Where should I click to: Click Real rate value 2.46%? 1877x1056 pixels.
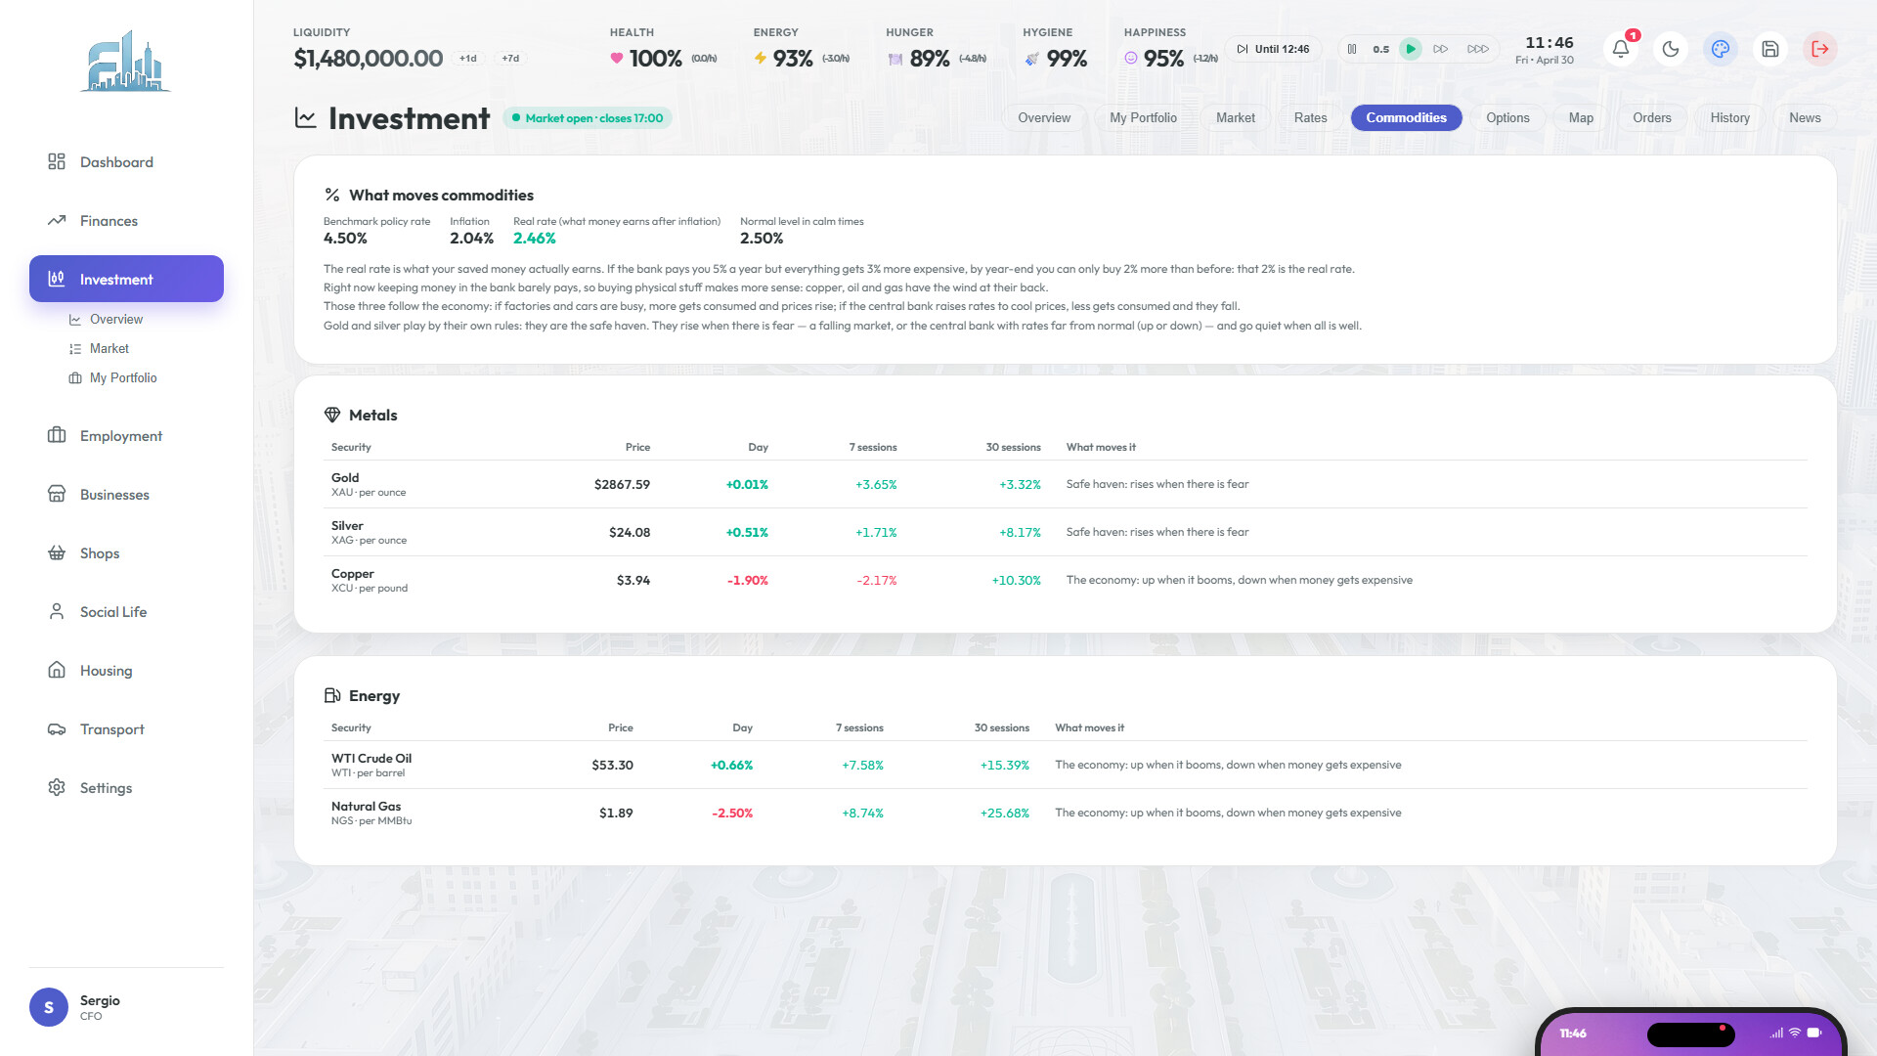coord(535,239)
